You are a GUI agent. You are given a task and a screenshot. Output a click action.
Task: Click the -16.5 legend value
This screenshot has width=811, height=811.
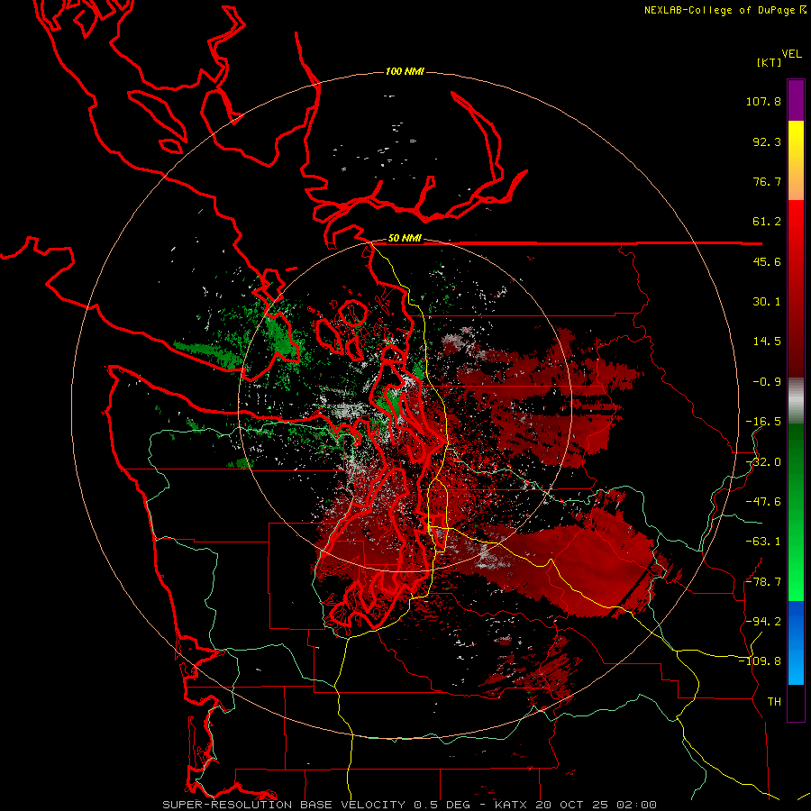click(x=763, y=422)
